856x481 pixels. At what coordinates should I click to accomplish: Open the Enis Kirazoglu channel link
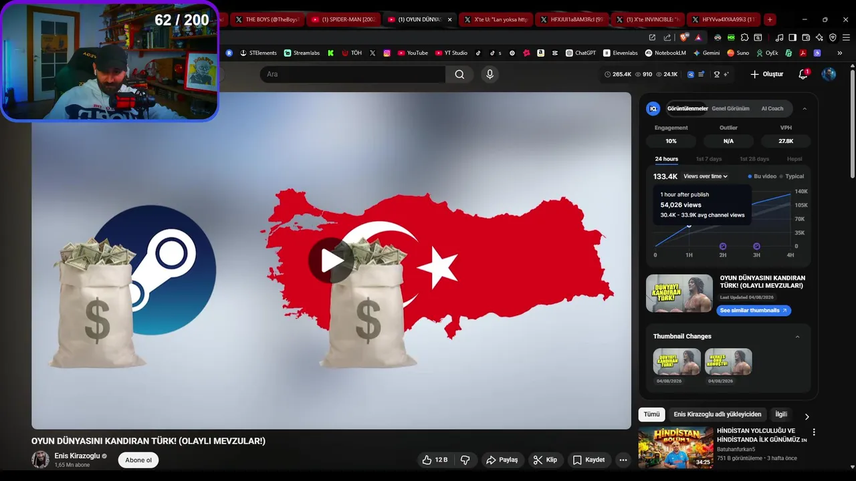point(77,456)
